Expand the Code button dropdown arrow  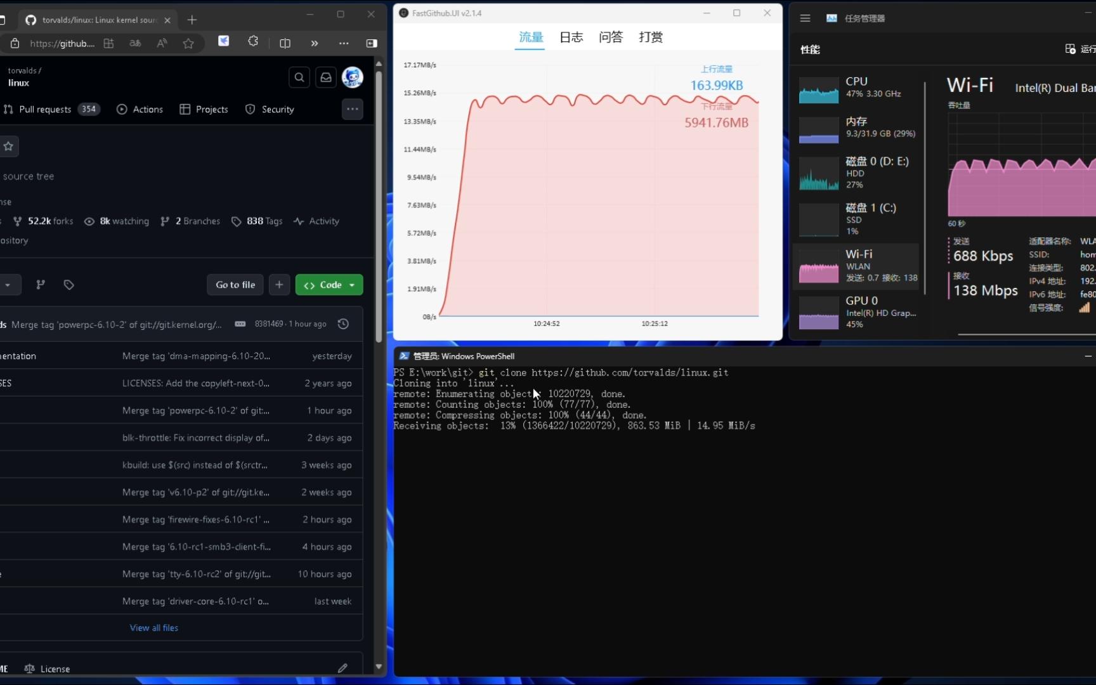coord(352,285)
